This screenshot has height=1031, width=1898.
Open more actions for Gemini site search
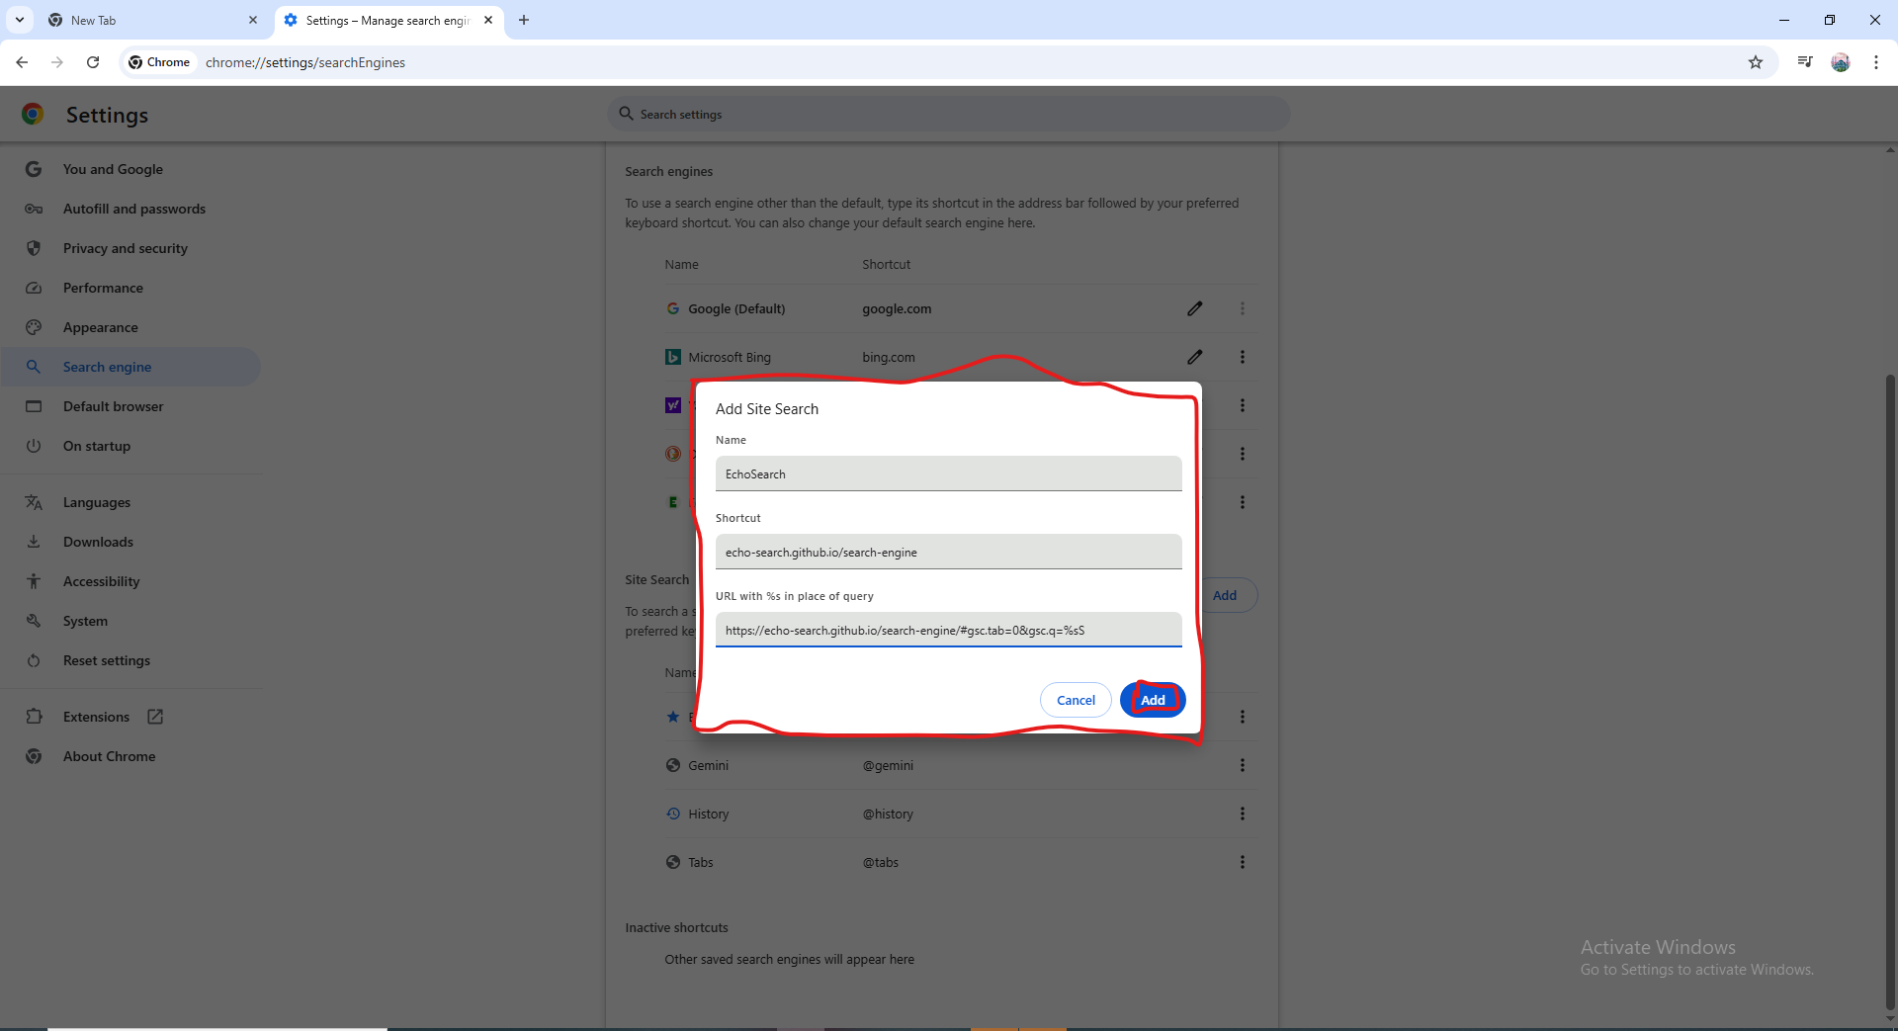pyautogui.click(x=1242, y=765)
